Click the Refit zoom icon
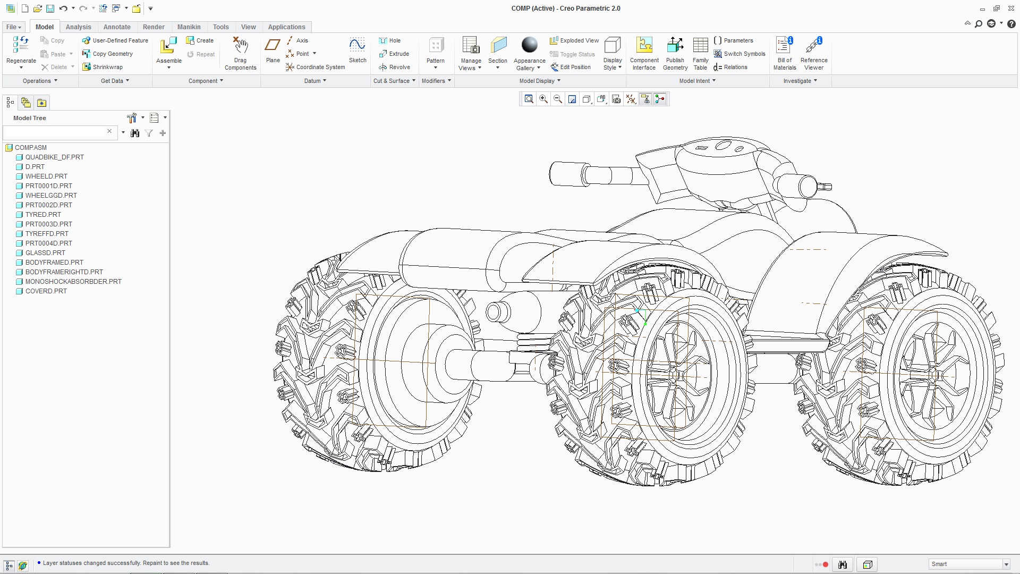 (529, 99)
